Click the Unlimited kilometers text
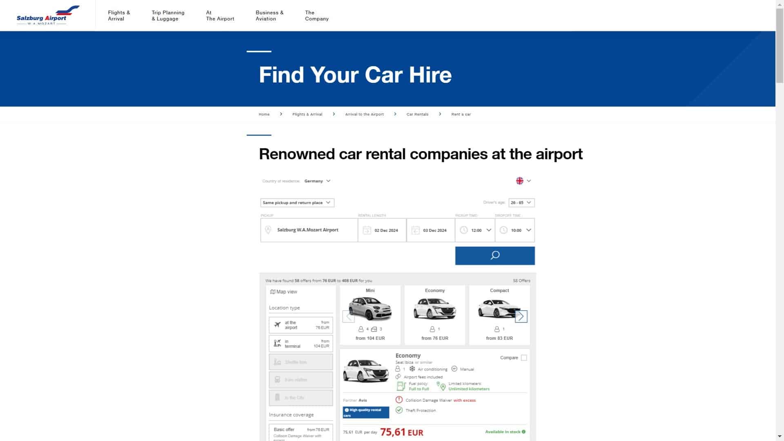 point(469,389)
